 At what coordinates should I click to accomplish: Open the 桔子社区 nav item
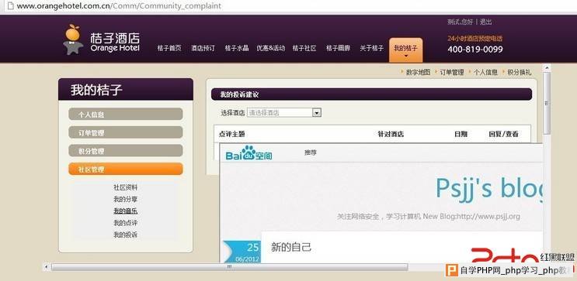[x=304, y=48]
